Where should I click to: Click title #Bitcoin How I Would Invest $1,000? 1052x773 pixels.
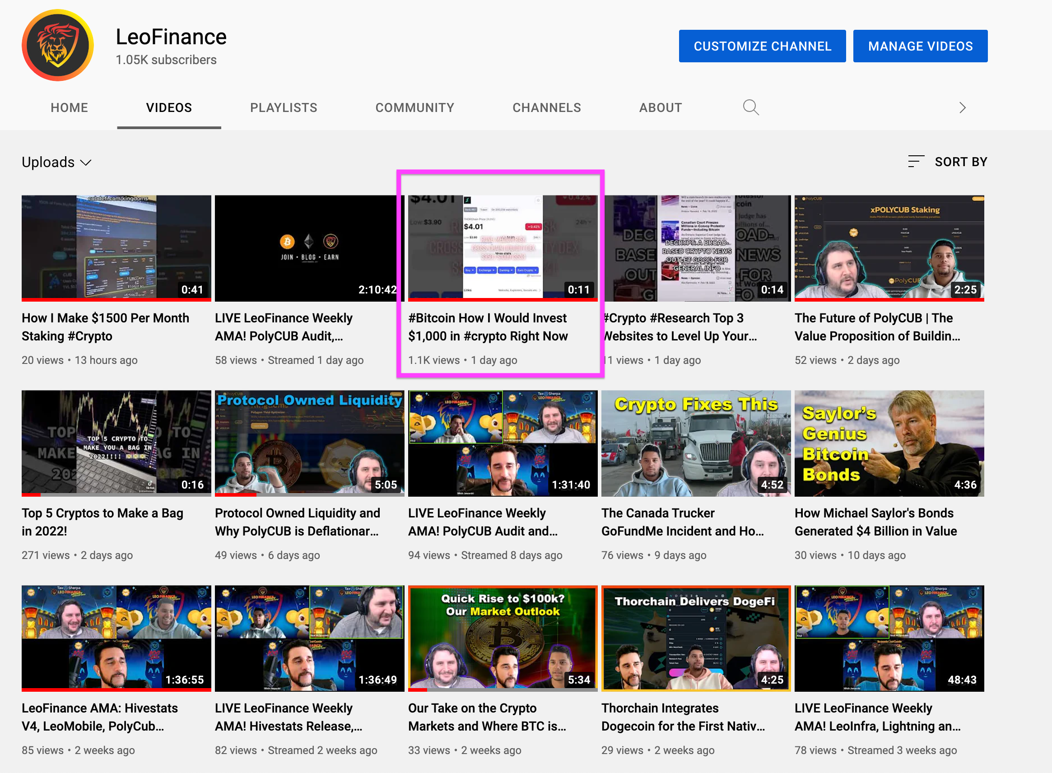coord(488,326)
